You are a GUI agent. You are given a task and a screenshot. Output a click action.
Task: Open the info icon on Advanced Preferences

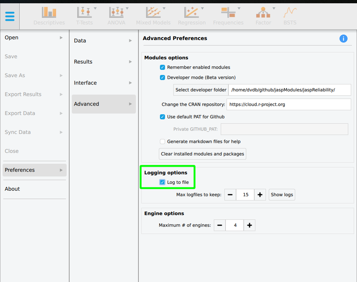click(343, 38)
